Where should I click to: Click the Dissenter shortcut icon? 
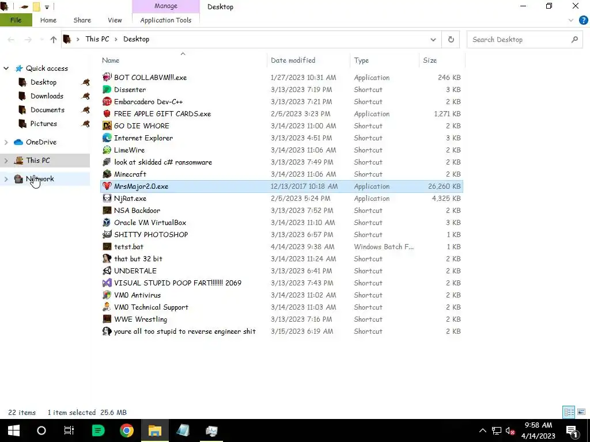107,89
